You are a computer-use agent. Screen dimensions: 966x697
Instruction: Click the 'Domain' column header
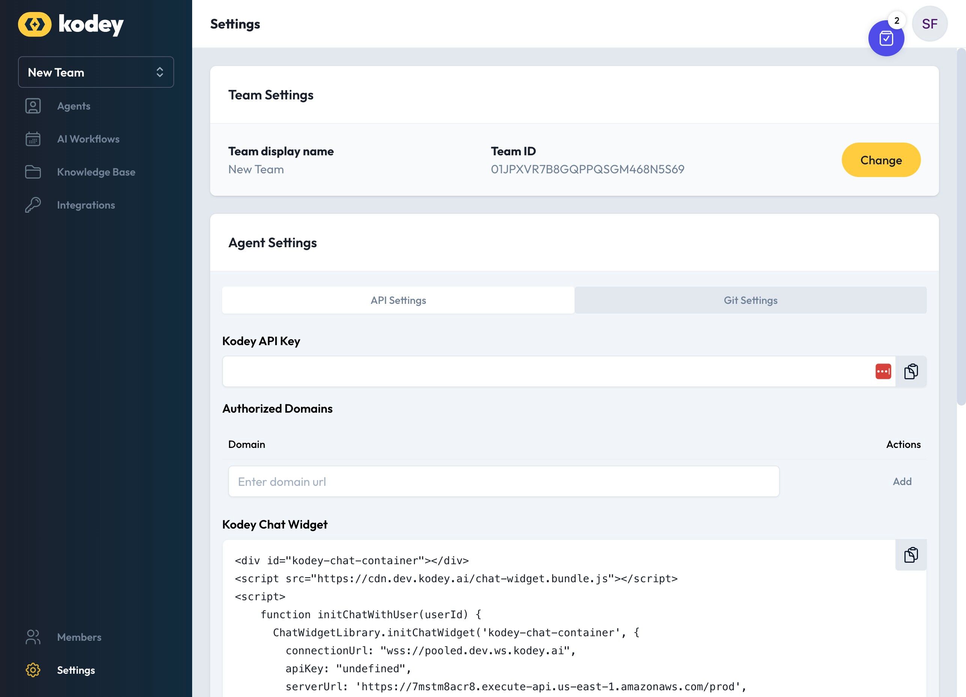point(247,445)
